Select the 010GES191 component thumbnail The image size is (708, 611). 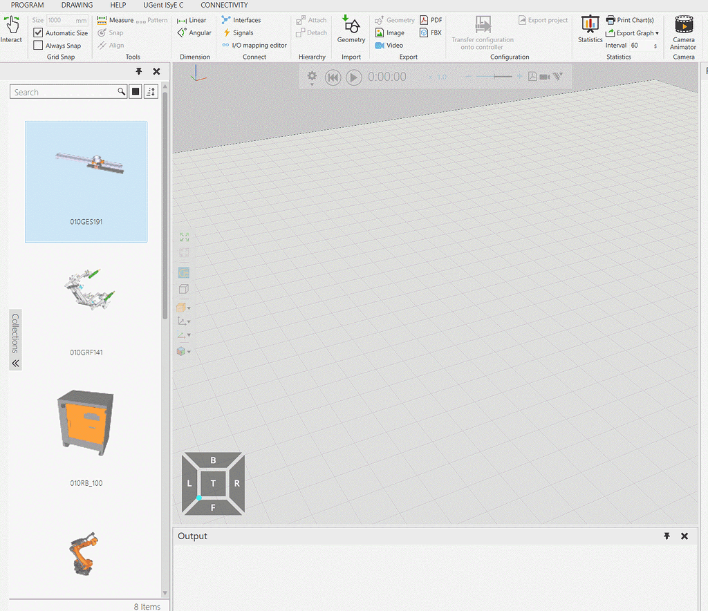(86, 182)
